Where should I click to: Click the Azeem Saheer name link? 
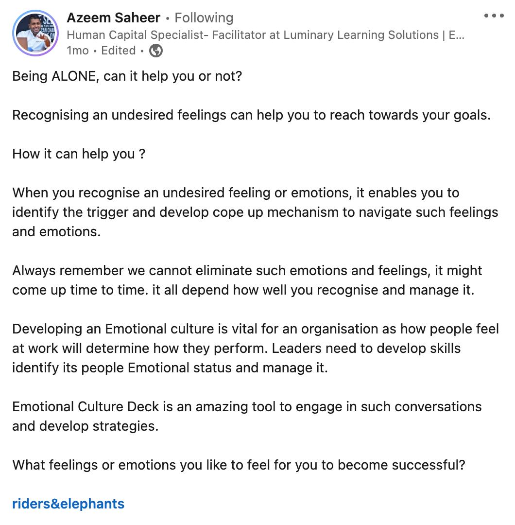113,18
